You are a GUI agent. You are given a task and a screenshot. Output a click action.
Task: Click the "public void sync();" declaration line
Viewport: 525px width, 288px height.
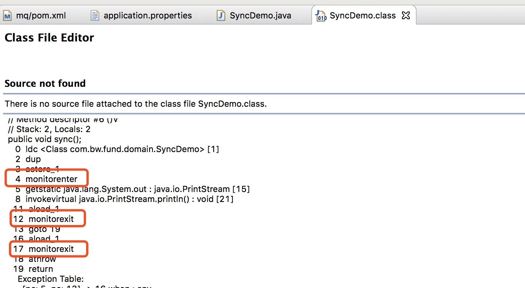(45, 139)
